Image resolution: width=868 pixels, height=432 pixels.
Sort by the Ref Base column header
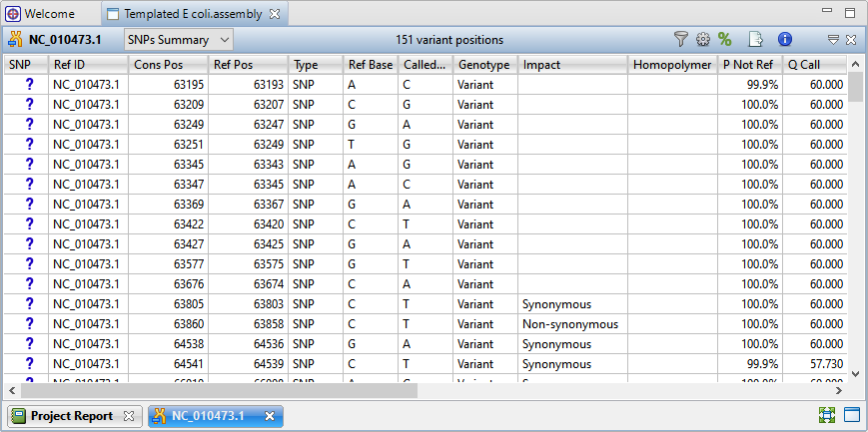click(x=371, y=65)
